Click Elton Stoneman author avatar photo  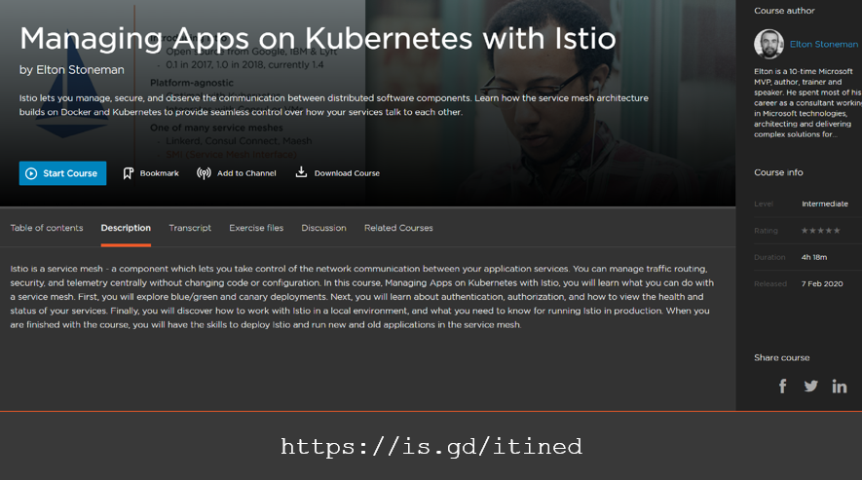(768, 44)
